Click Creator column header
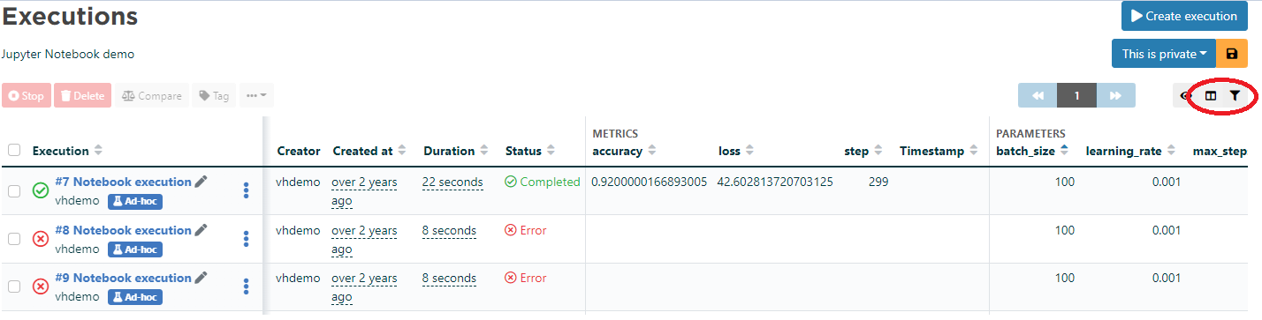 click(299, 151)
